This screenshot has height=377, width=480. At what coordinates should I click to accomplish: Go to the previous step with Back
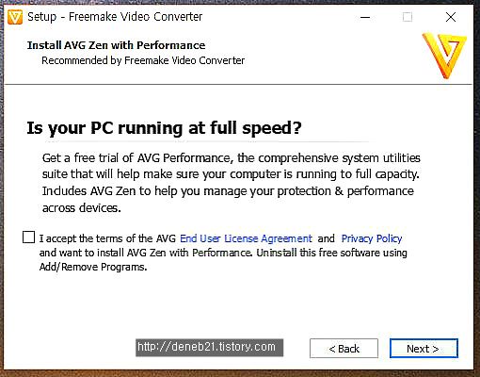coord(344,348)
